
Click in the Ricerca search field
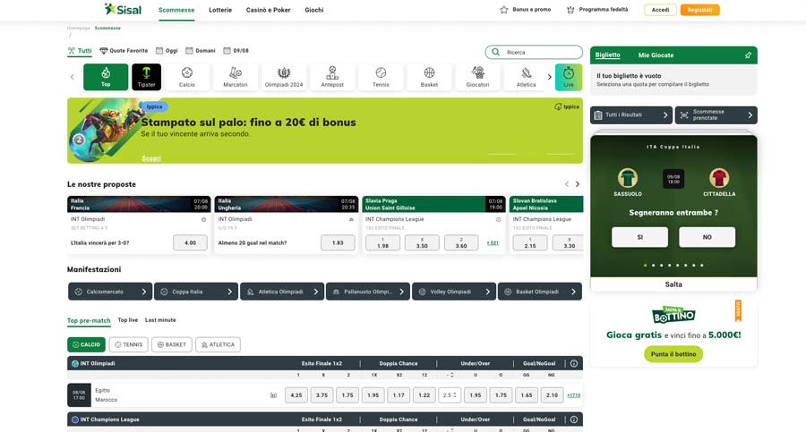point(534,52)
